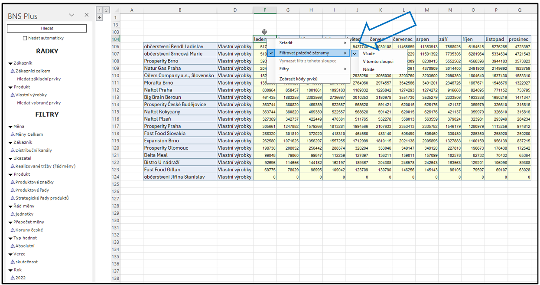Expand grouped rows with plus button

[x=99, y=17]
